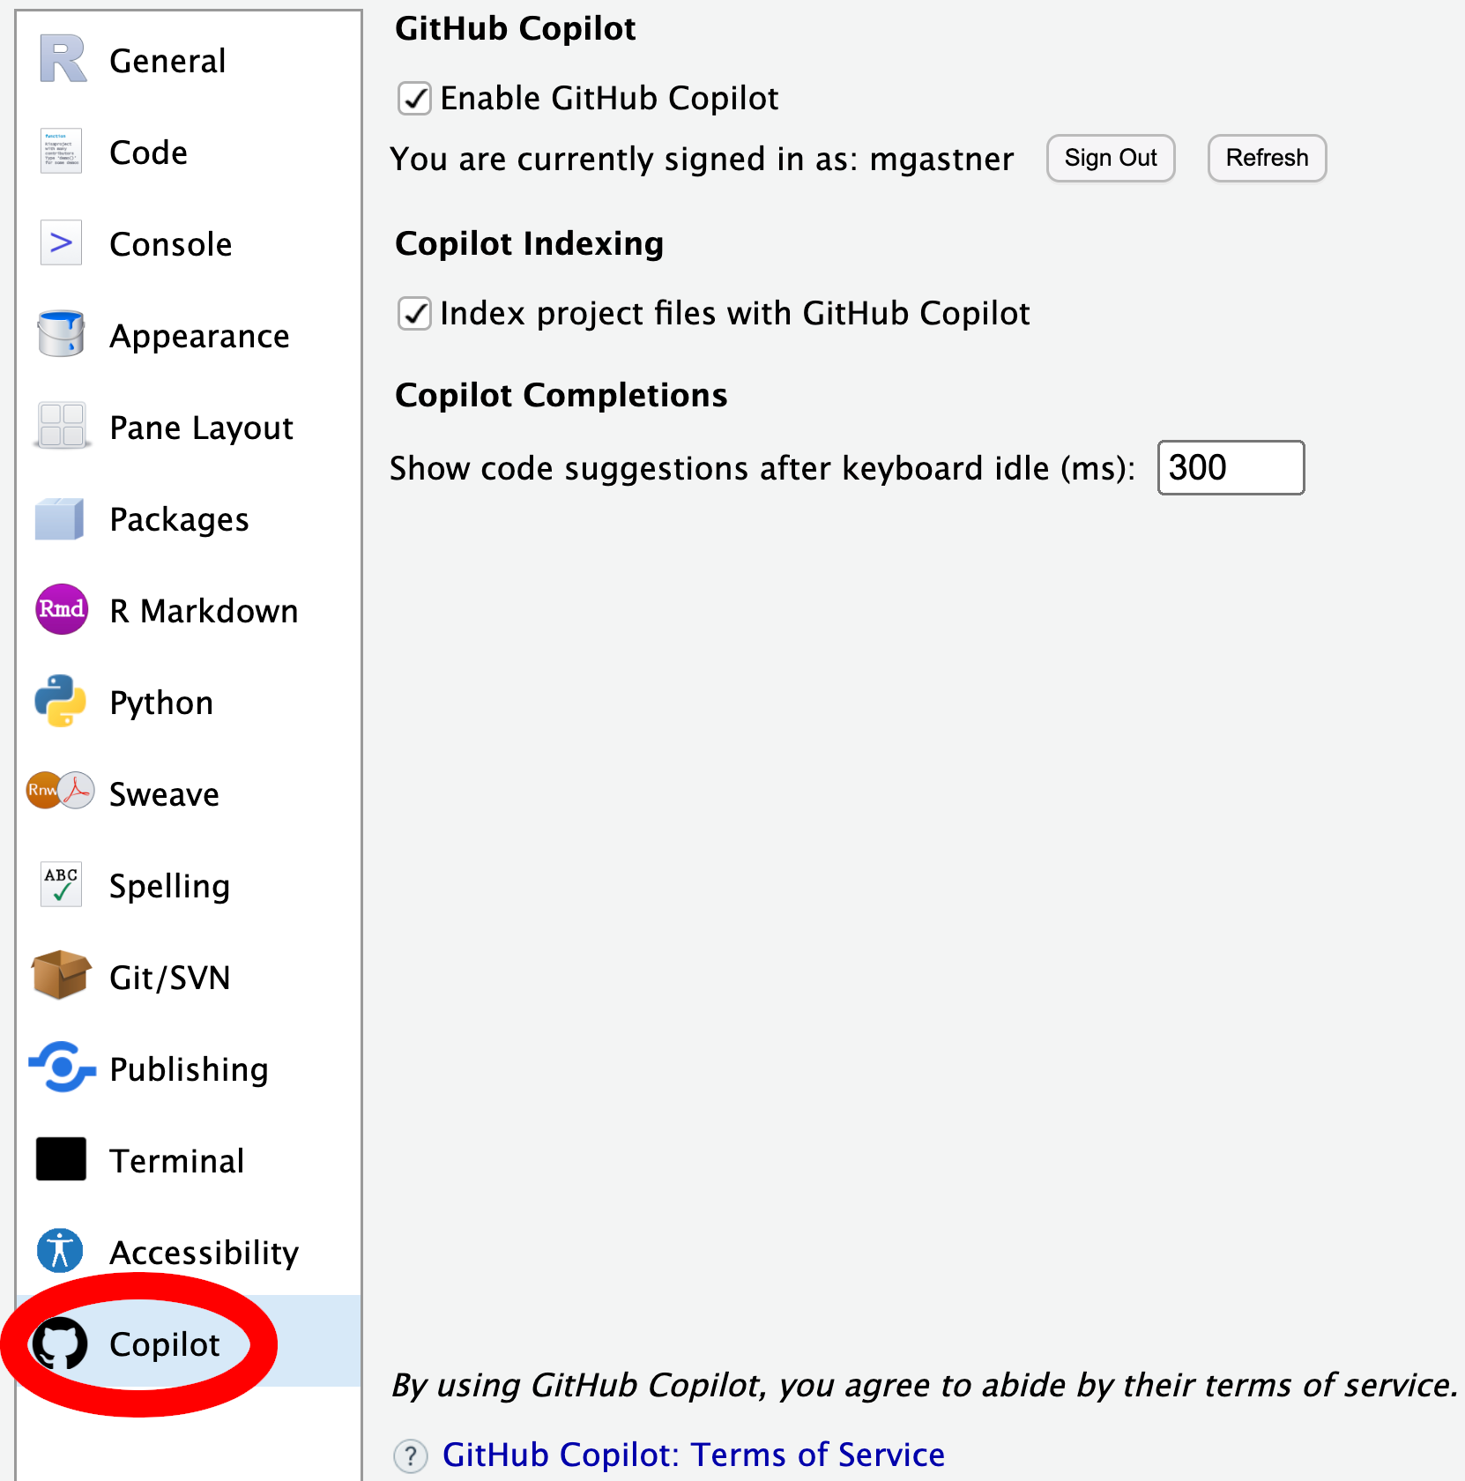Click the 'Show code suggestions after keyboard idle' label
This screenshot has height=1481, width=1465.
click(x=762, y=468)
